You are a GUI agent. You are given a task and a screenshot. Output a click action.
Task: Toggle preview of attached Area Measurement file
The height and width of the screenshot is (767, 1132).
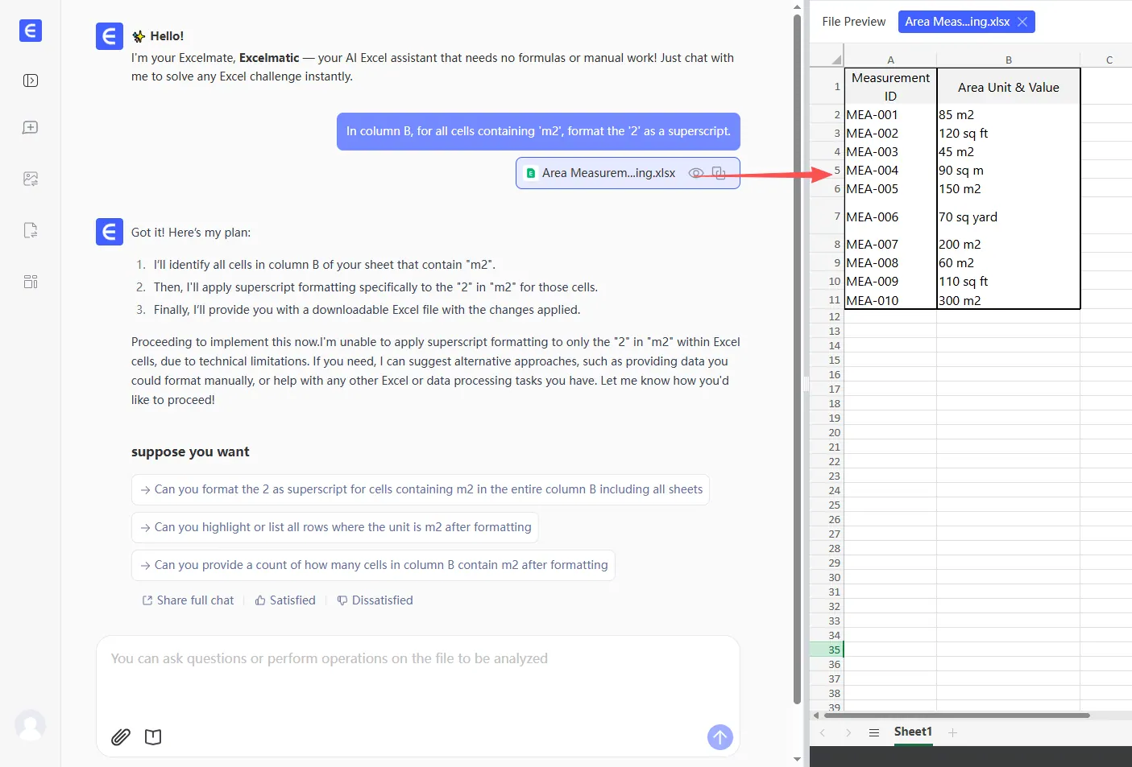tap(696, 173)
